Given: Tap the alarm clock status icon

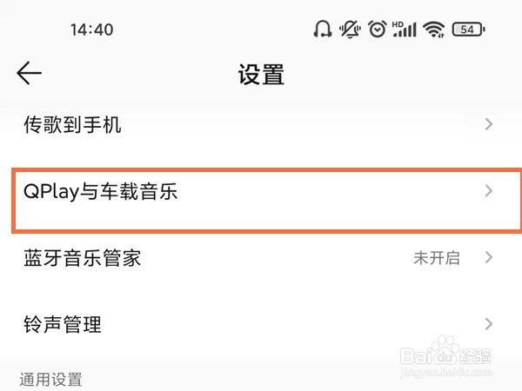Looking at the screenshot, I should pos(377,30).
